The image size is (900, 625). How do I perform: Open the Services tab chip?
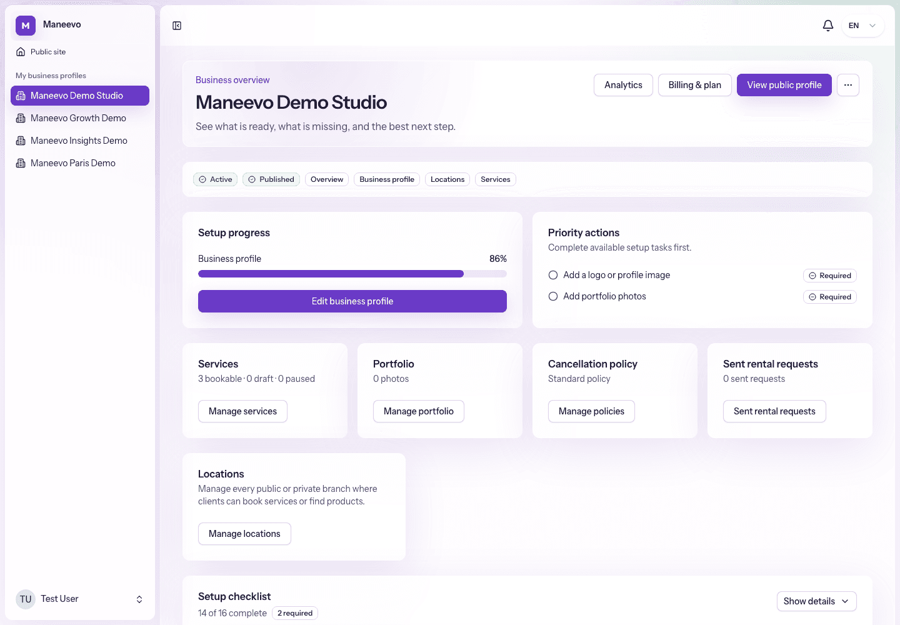pos(496,179)
